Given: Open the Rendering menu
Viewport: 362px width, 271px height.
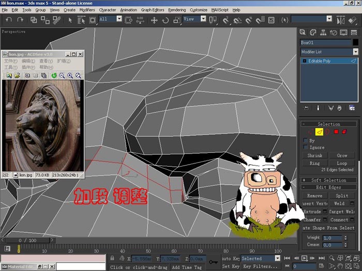Looking at the screenshot, I should pyautogui.click(x=177, y=10).
